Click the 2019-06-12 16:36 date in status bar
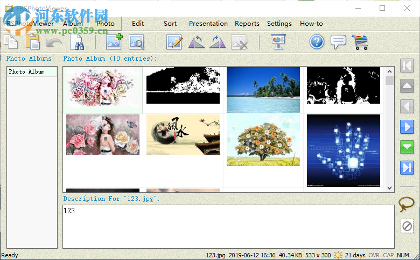This screenshot has height=260, width=420. (x=252, y=255)
